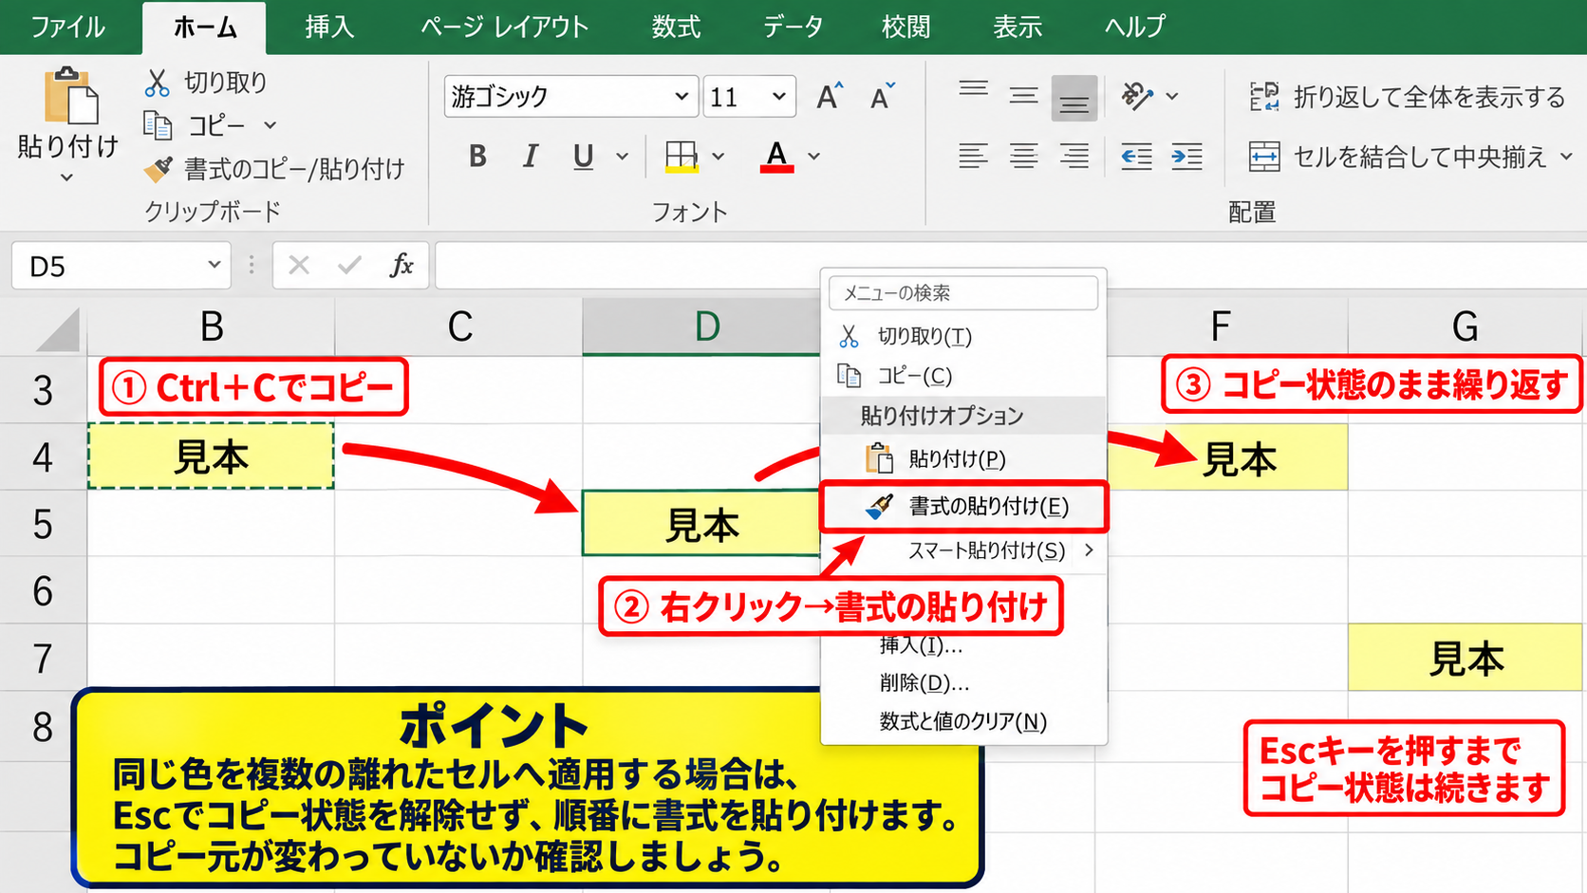
Task: Switch to the 校閲 tab
Action: pos(906,27)
